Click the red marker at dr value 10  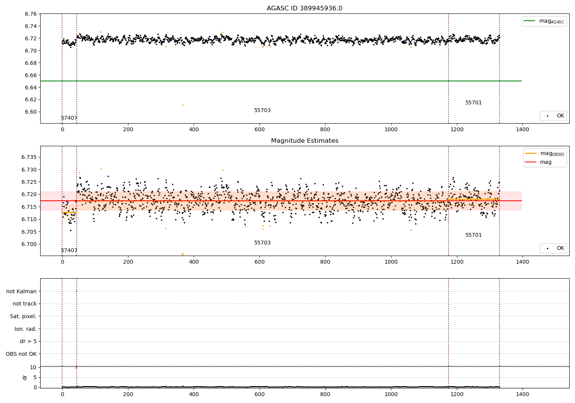76,368
